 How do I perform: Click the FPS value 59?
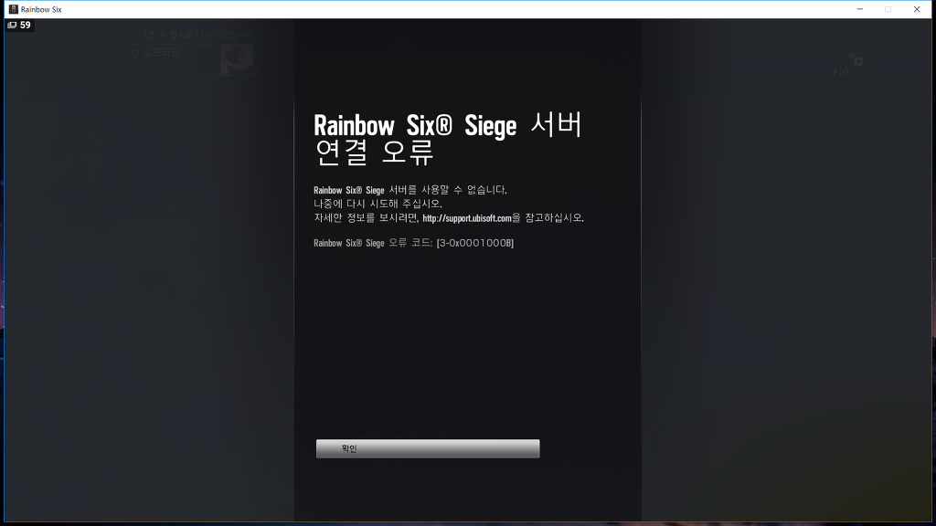tap(26, 26)
